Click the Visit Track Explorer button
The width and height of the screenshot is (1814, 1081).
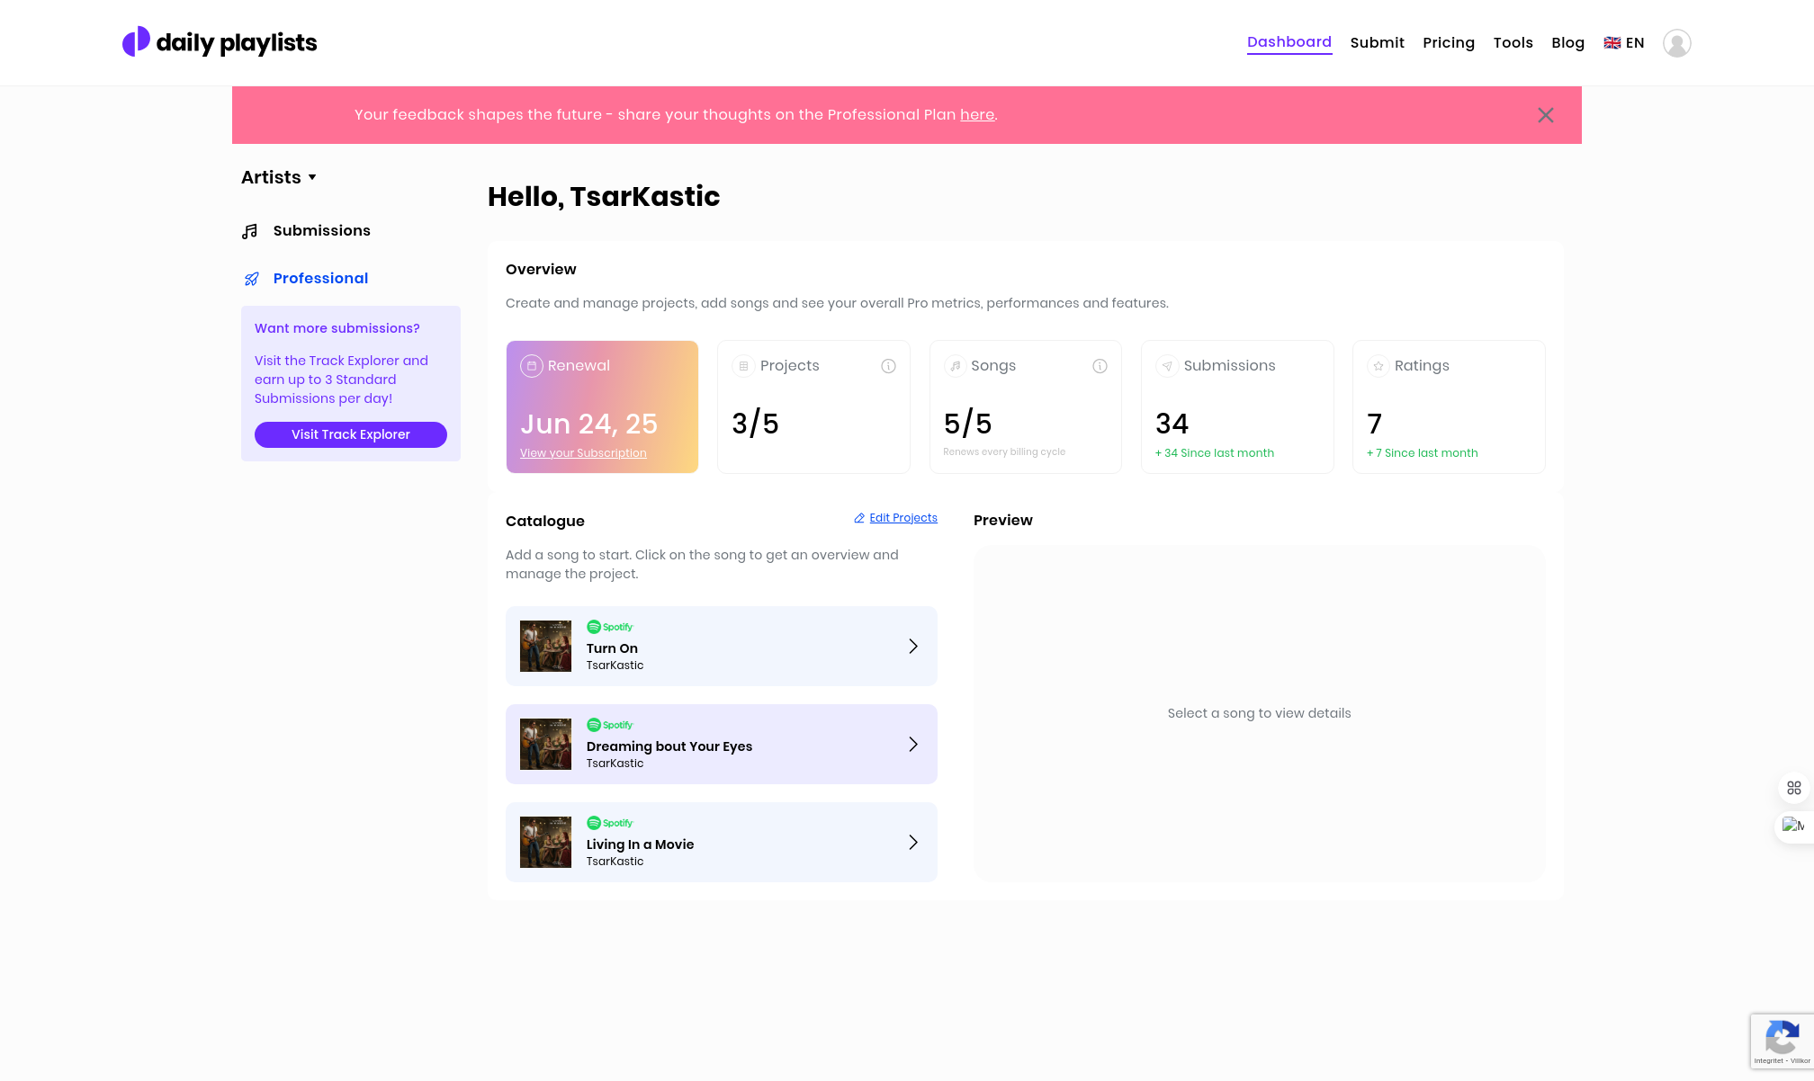click(x=351, y=434)
